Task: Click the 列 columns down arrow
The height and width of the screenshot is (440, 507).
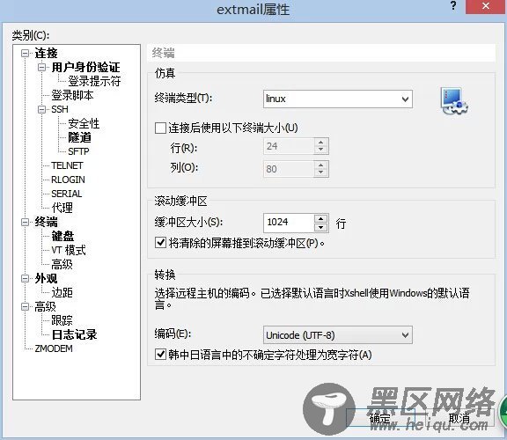Action: point(320,172)
